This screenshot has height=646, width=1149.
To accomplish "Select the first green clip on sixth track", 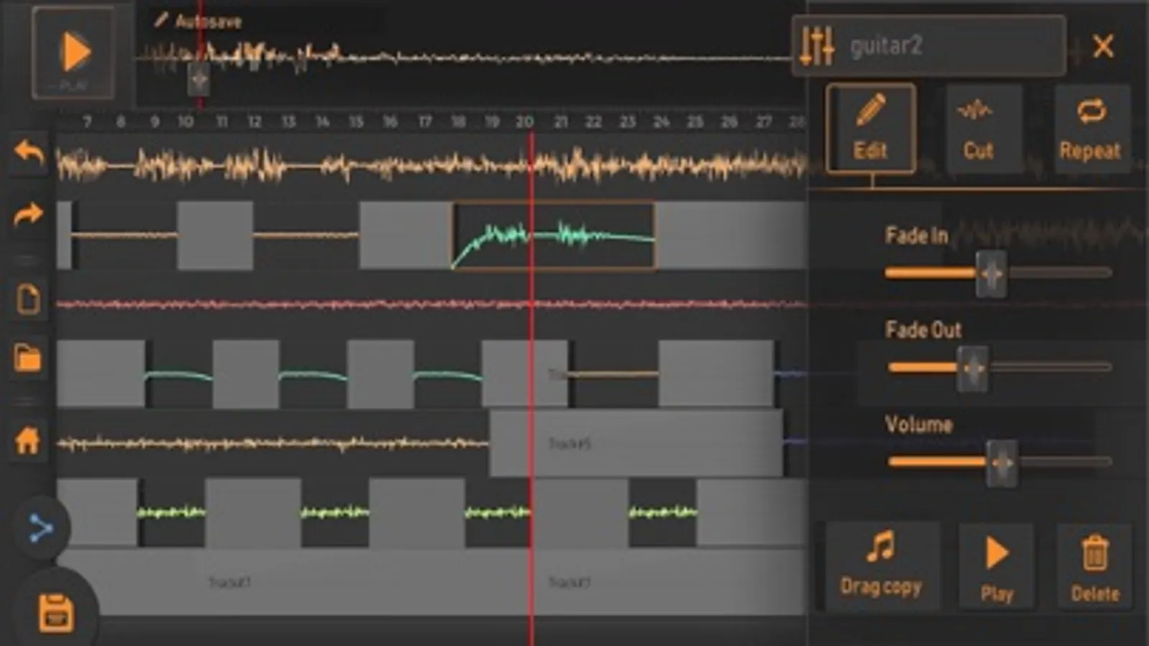I will 171,512.
